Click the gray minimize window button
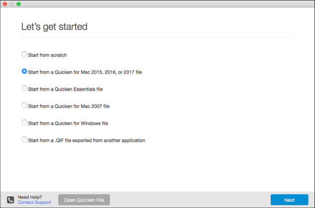The height and width of the screenshot is (208, 315). coord(12,4)
